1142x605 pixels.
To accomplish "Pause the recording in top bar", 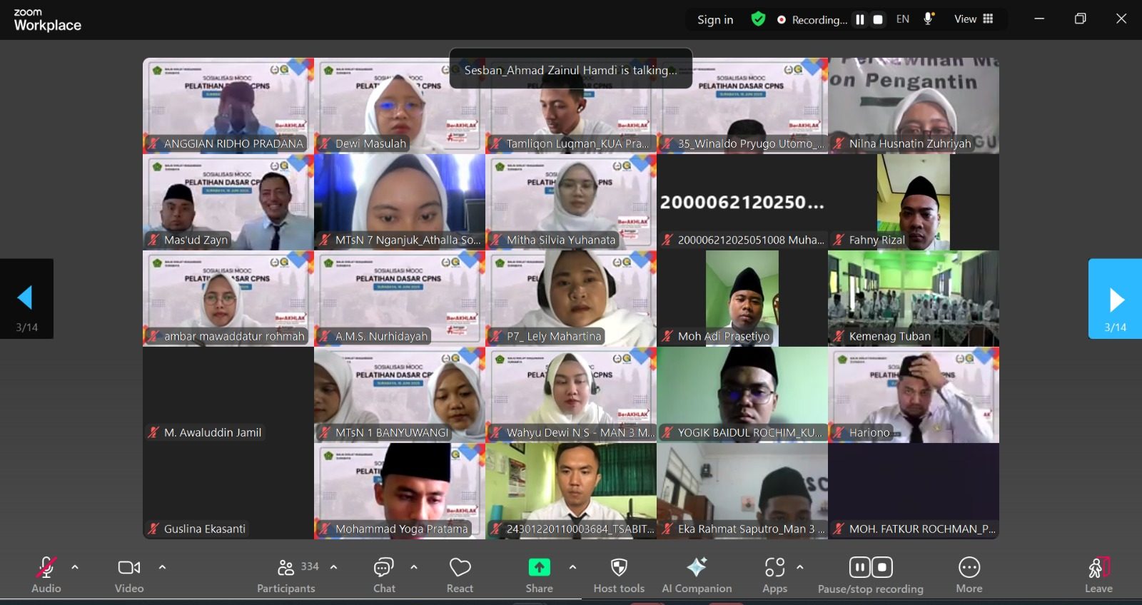I will click(860, 20).
